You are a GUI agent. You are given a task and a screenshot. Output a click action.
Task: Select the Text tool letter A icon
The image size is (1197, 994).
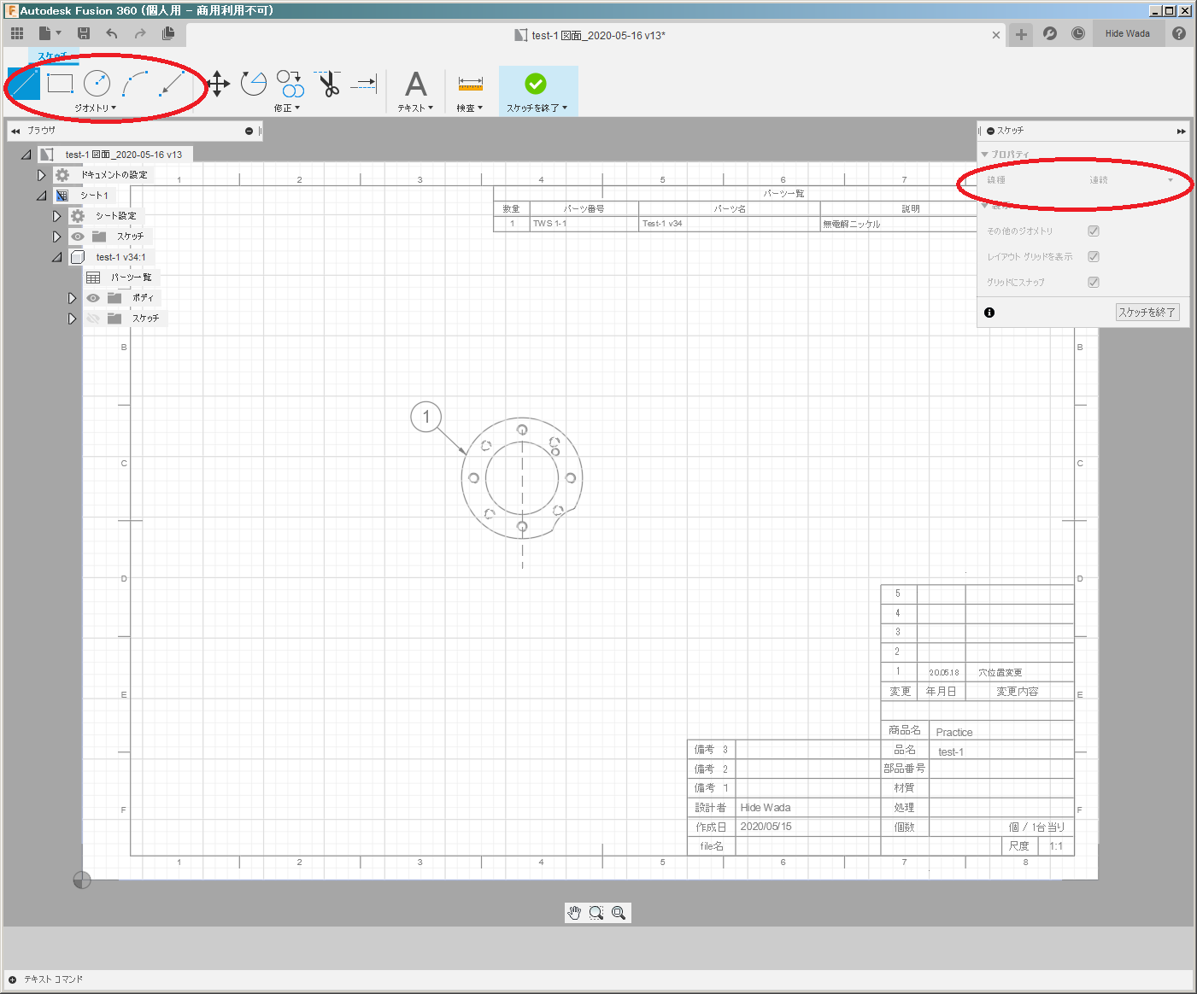click(416, 84)
